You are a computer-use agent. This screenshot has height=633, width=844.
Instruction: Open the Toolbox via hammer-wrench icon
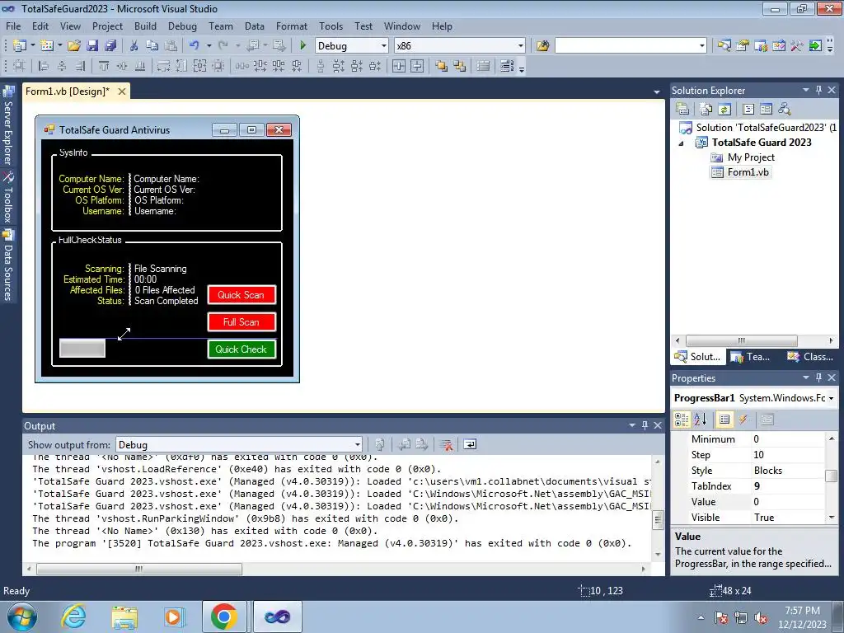(797, 46)
